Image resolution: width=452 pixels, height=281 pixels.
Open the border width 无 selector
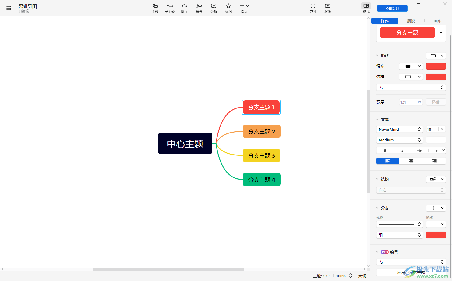[411, 88]
